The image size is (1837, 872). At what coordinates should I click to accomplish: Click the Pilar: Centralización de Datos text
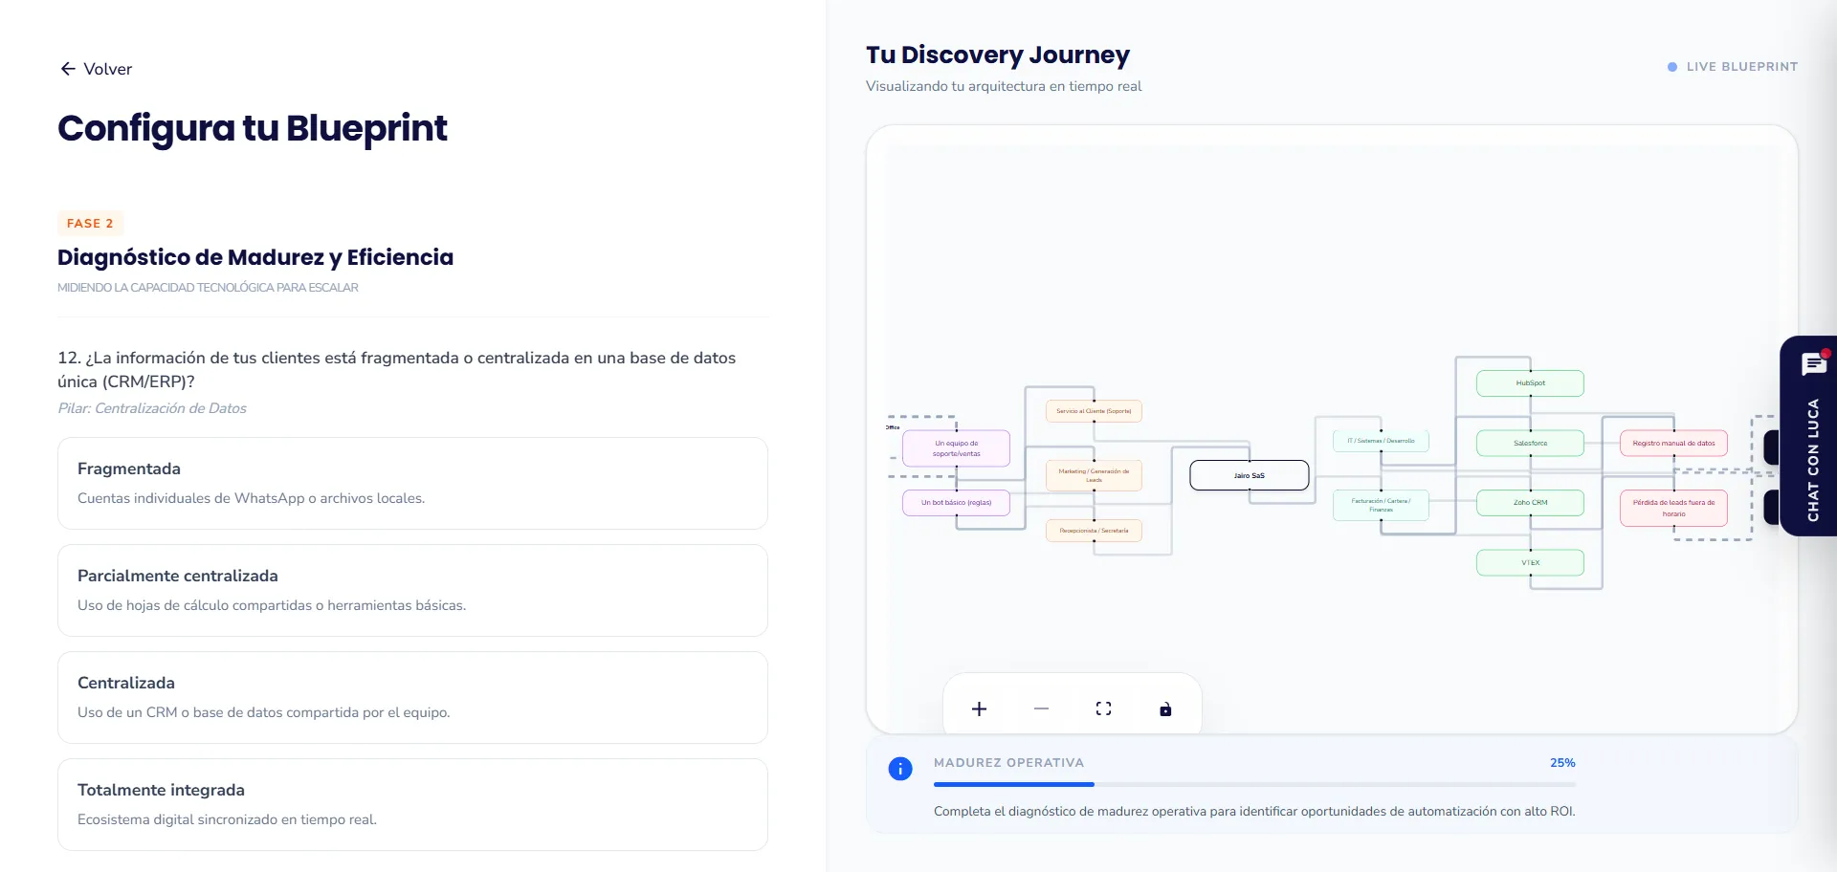click(152, 408)
